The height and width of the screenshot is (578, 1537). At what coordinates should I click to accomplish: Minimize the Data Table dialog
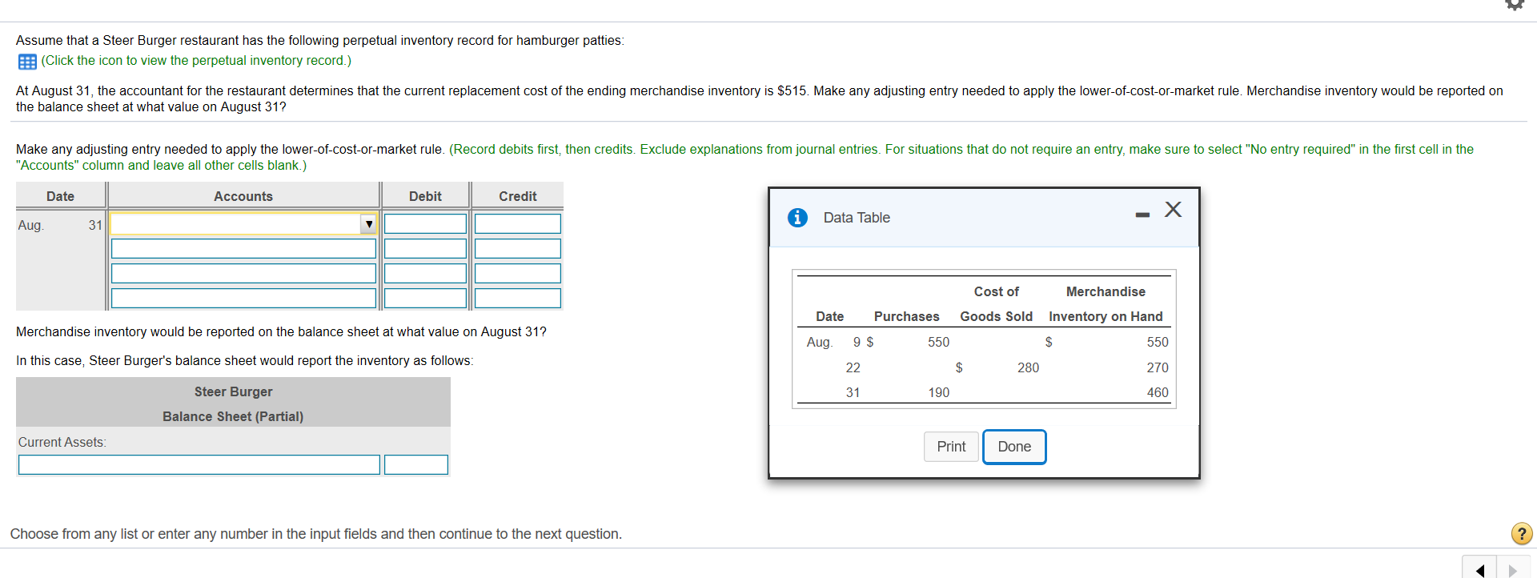pyautogui.click(x=1142, y=215)
